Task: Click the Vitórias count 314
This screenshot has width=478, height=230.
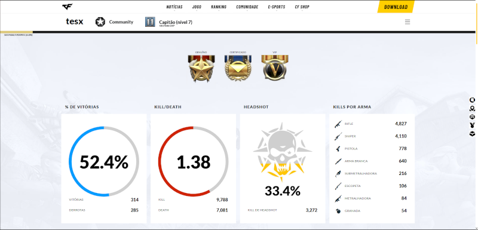Action: click(134, 200)
